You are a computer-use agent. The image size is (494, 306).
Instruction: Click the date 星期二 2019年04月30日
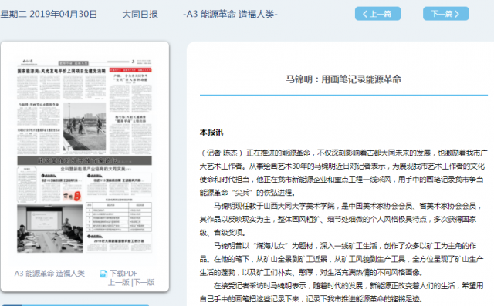click(x=49, y=14)
